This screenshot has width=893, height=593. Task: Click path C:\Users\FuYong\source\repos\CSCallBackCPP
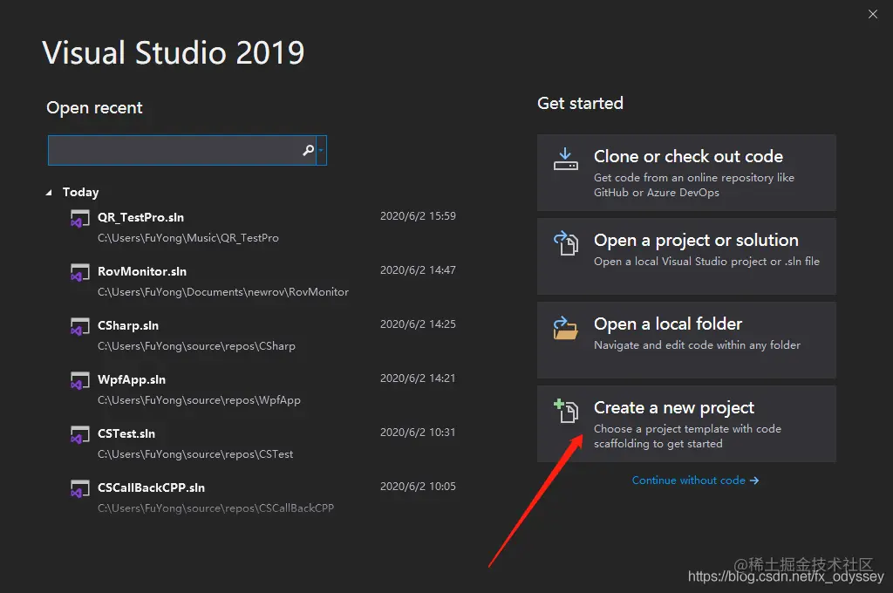coord(216,508)
